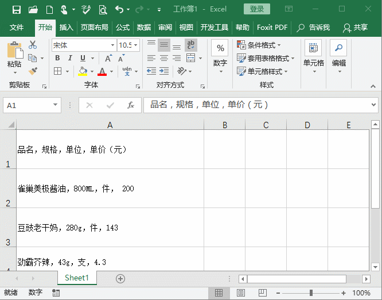Click the yellow fill color button
382x300 pixels.
tap(83, 71)
